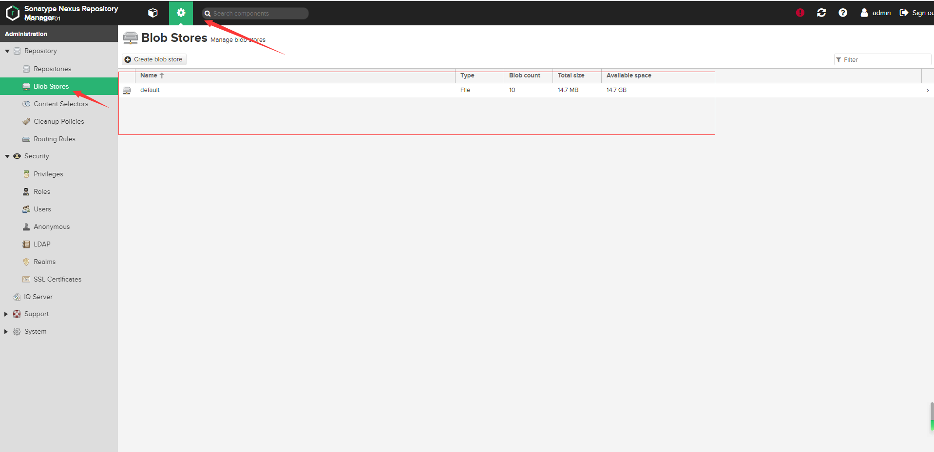This screenshot has width=934, height=452.
Task: Open IQ Server item
Action: pos(38,297)
